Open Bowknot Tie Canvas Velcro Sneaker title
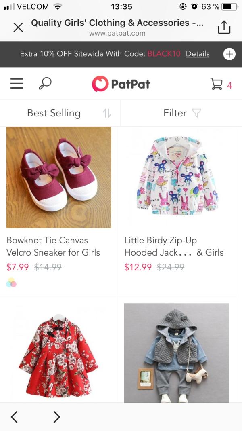The image size is (242, 431). [53, 246]
